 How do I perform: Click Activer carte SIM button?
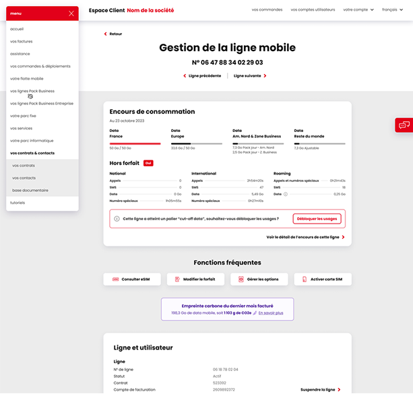click(323, 279)
